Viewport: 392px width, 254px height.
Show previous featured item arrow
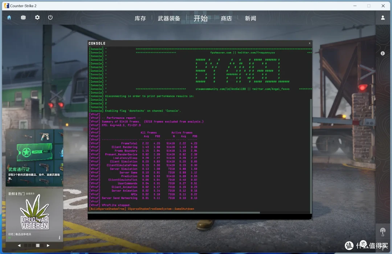tap(19, 246)
